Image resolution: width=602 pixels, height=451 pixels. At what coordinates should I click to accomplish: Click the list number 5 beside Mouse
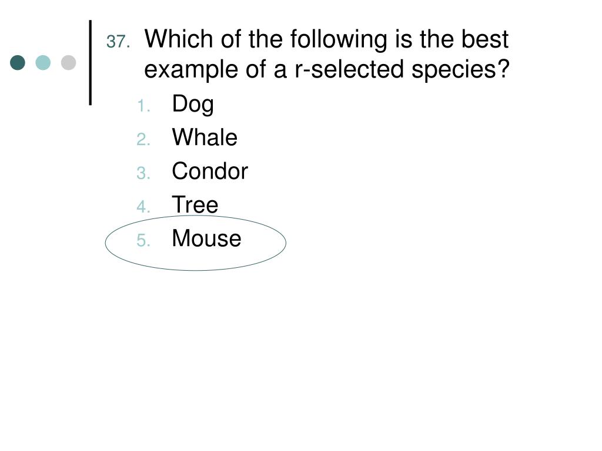coord(143,240)
